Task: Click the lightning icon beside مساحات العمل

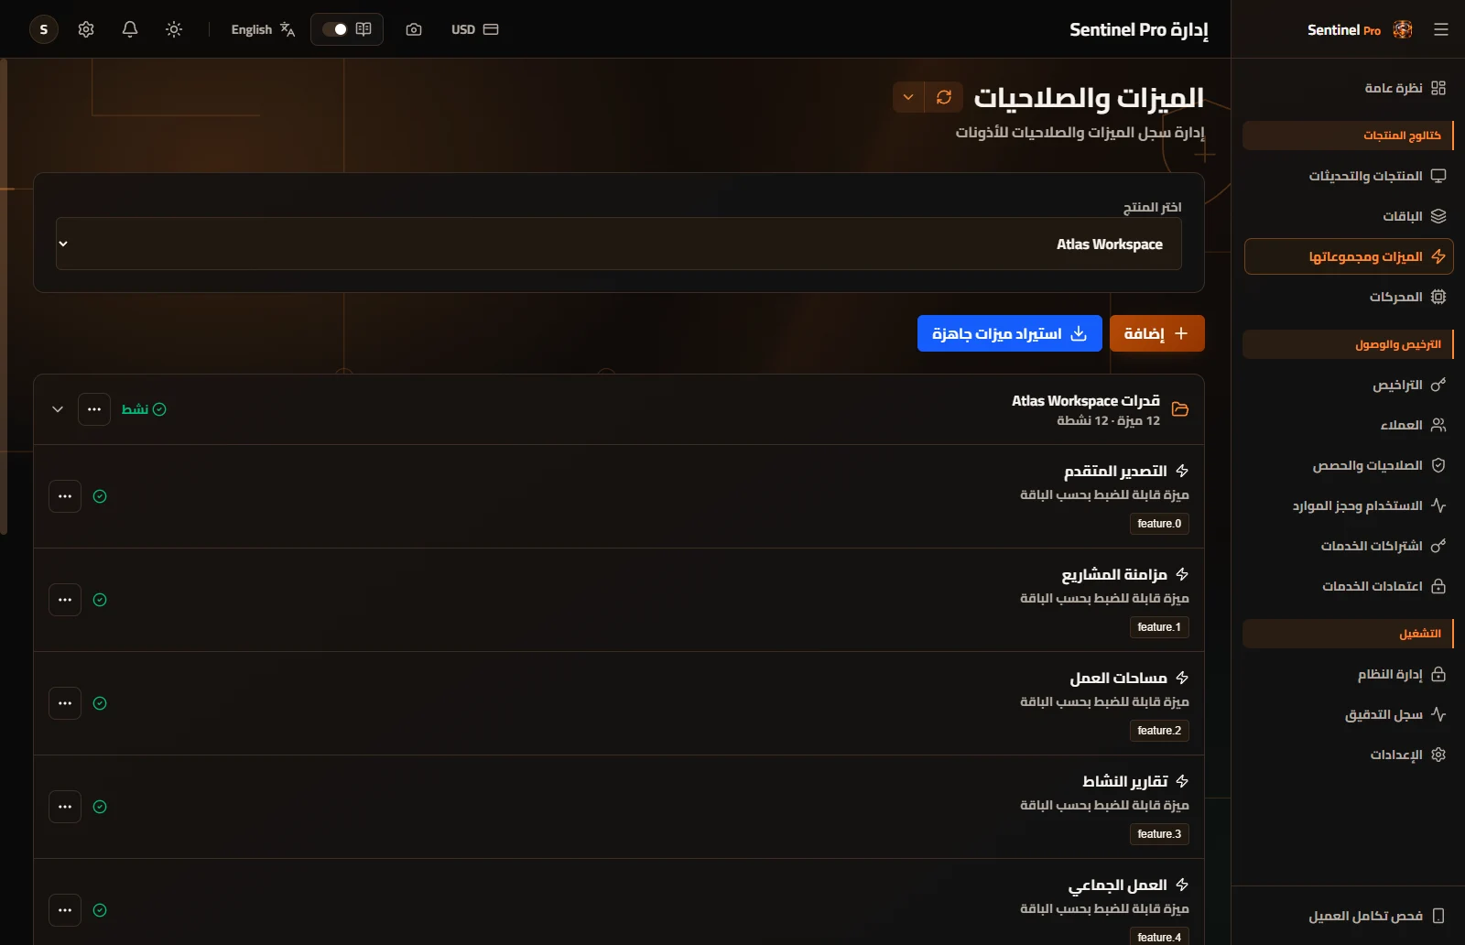Action: pyautogui.click(x=1182, y=678)
